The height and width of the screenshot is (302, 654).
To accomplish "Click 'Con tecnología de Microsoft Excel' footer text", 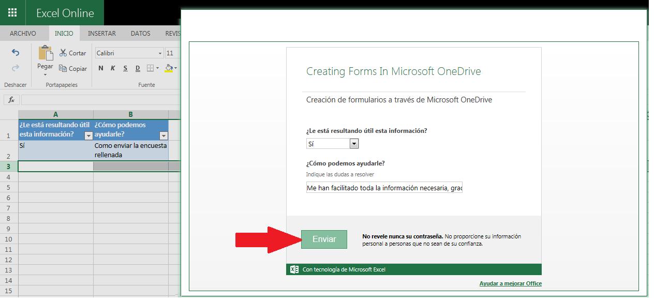I will tap(344, 269).
